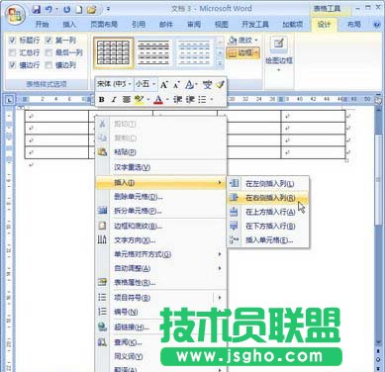Enable the 镶边列 (Banded Columns) checkbox

pyautogui.click(x=48, y=65)
